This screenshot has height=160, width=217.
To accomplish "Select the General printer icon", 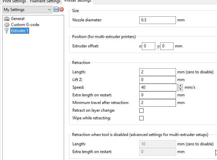I will pos(7,19).
